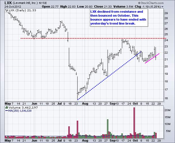Click the 24 price axis label

tap(166, 40)
